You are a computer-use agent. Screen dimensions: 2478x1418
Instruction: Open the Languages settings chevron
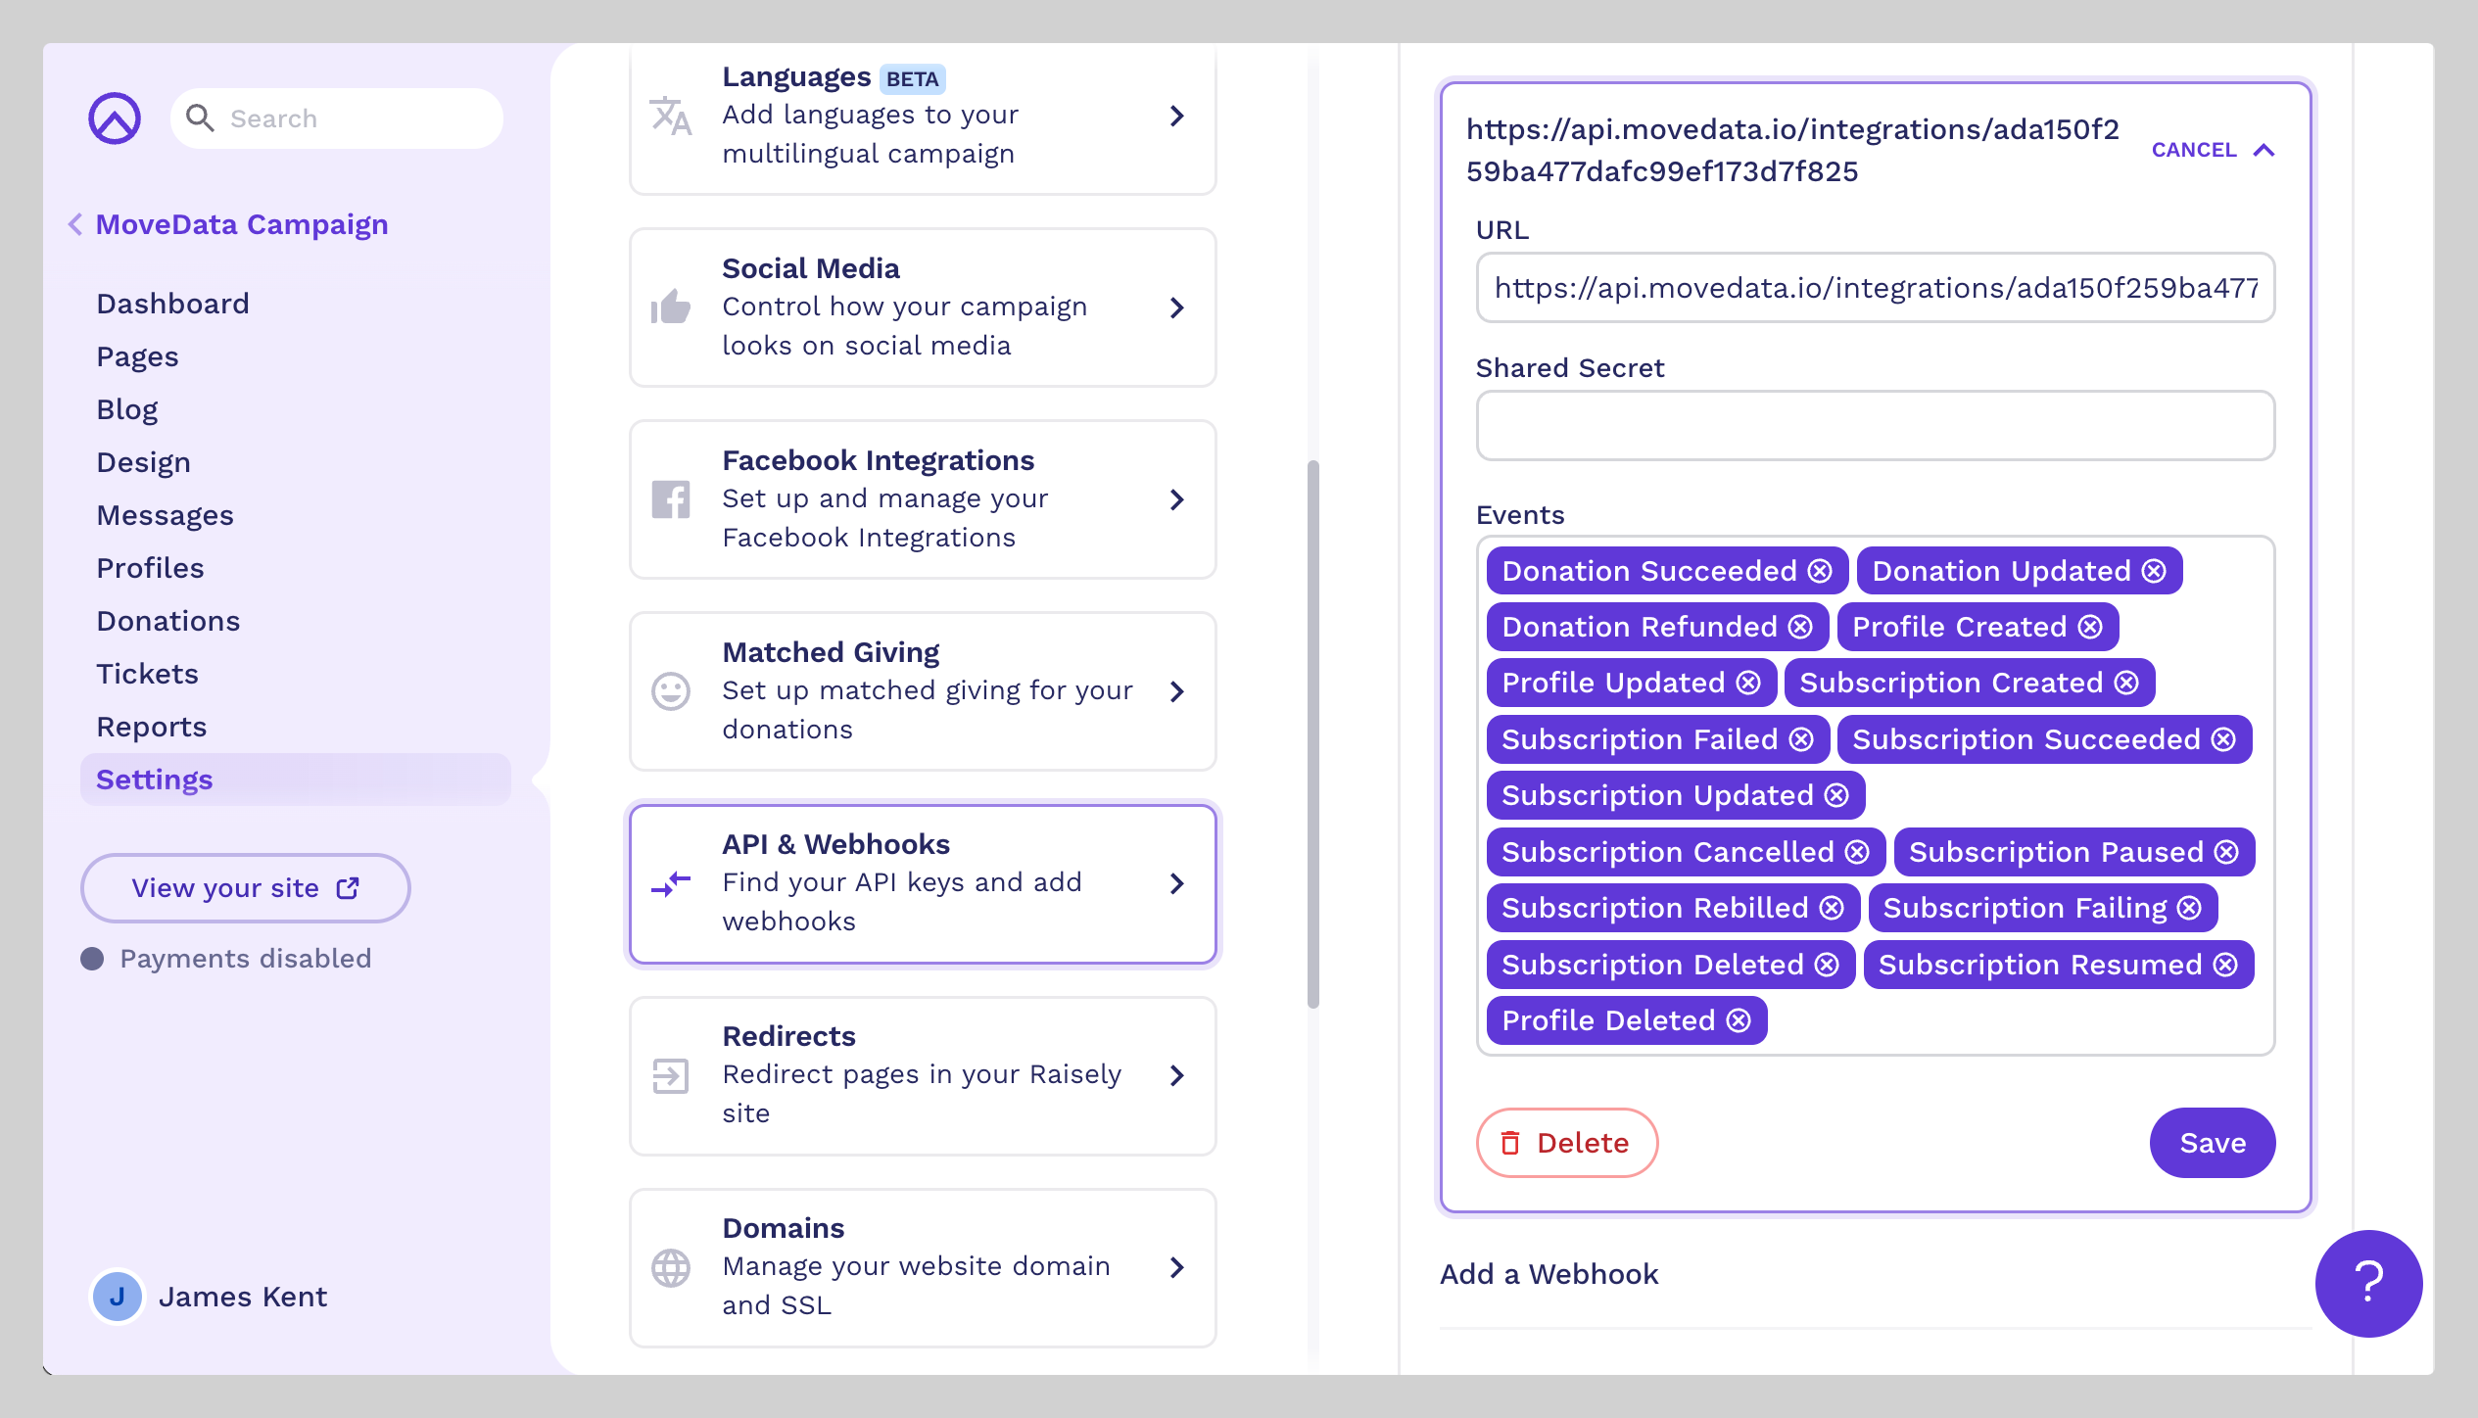click(1177, 116)
